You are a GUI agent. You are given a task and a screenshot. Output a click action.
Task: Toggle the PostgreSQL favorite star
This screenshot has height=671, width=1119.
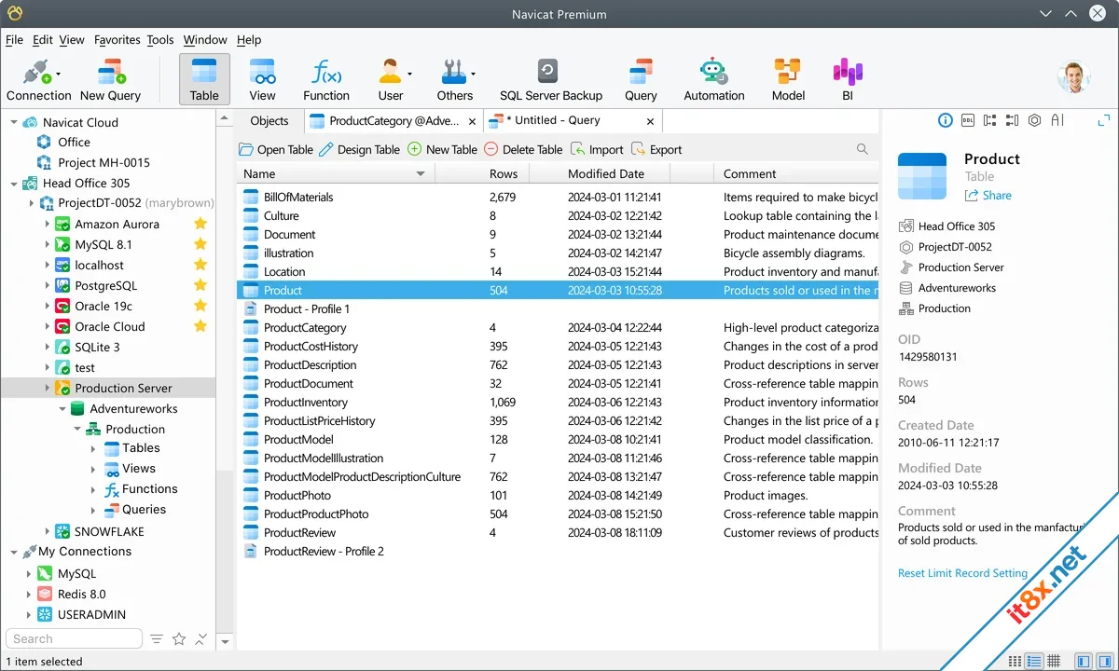point(200,285)
